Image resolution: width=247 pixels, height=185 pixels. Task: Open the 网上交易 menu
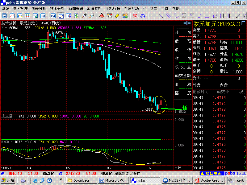[150, 9]
